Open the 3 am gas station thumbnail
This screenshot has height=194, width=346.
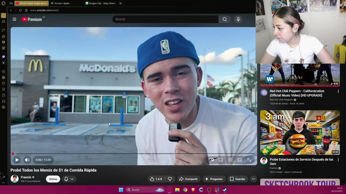tap(300, 132)
